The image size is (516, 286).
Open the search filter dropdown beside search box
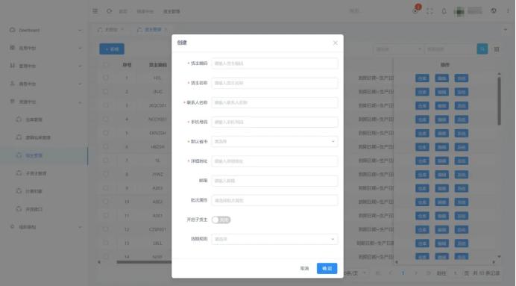click(x=398, y=49)
